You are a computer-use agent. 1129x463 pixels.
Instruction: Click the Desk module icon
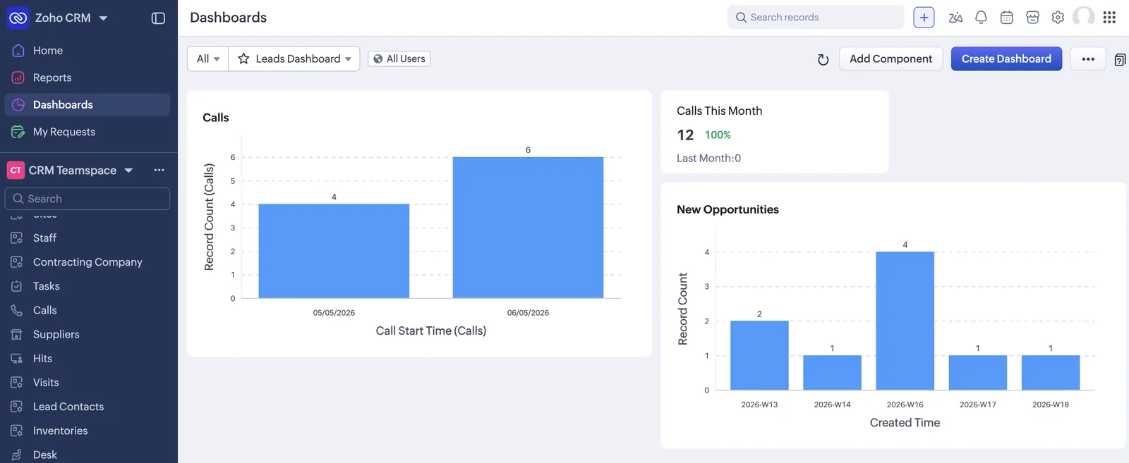tap(17, 455)
